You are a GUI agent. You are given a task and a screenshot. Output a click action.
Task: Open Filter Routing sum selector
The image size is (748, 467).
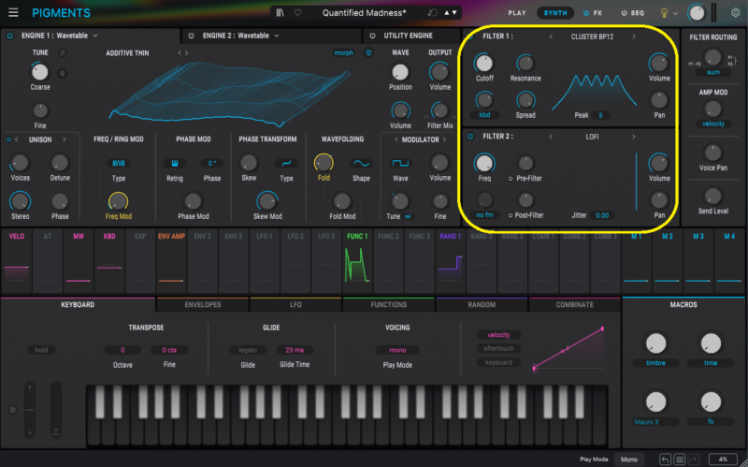[x=713, y=72]
